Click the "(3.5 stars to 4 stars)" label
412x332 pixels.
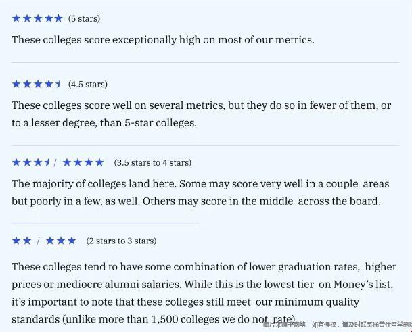point(153,163)
